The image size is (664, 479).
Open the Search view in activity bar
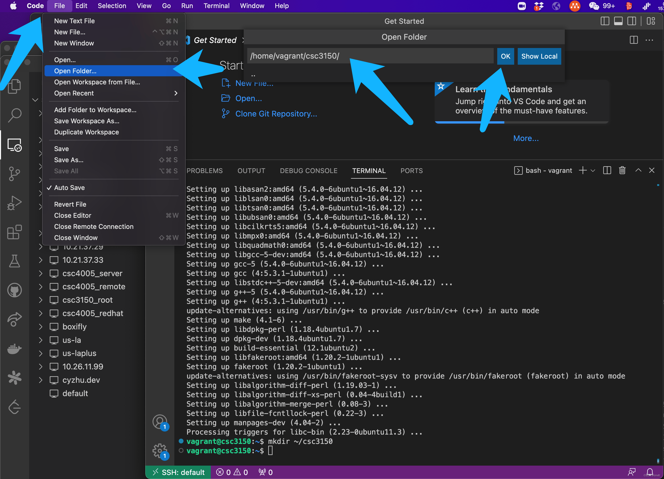tap(14, 115)
